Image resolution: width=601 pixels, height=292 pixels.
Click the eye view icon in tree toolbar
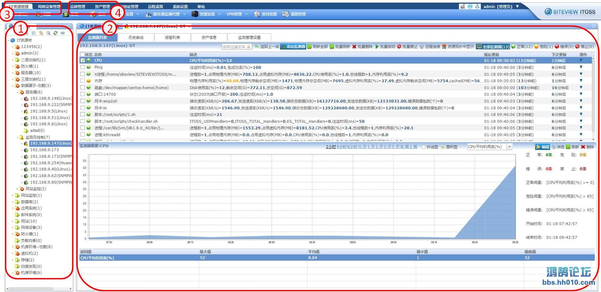(63, 33)
